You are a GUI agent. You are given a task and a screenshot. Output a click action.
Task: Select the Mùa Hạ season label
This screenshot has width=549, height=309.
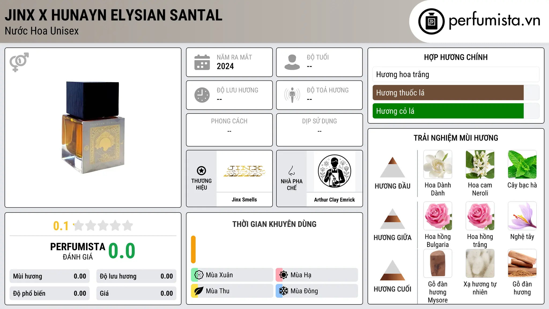point(301,275)
